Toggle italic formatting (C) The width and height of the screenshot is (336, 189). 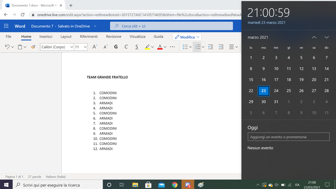(126, 47)
